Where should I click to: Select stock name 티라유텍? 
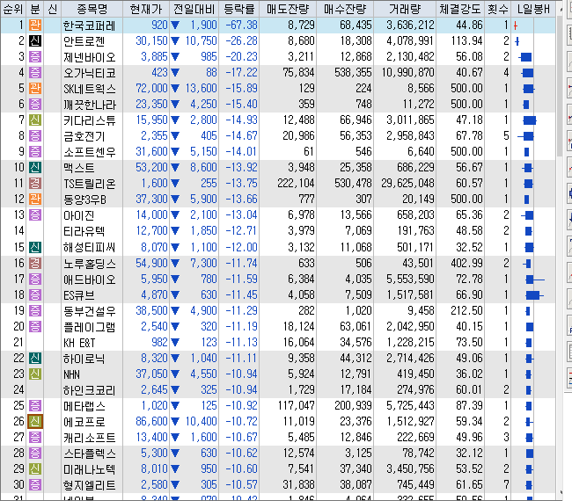point(84,231)
